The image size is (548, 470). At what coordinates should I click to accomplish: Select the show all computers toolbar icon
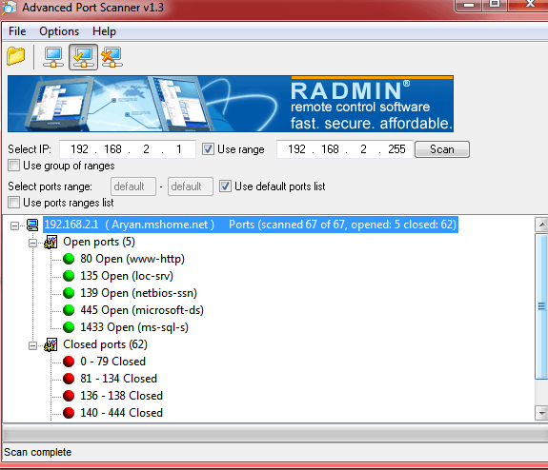pyautogui.click(x=53, y=57)
